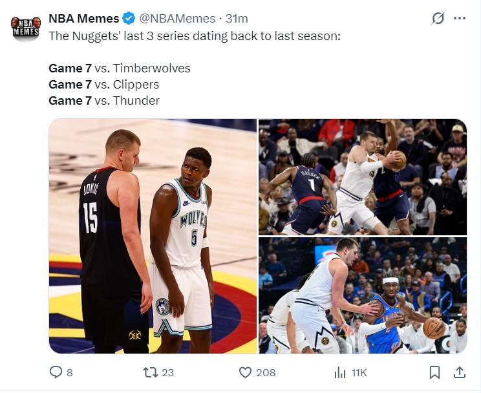481x393 pixels.
Task: Open the Clippers game photo
Action: (x=362, y=176)
